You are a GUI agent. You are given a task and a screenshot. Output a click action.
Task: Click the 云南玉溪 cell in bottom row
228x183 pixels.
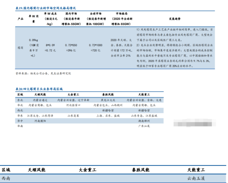(196, 178)
